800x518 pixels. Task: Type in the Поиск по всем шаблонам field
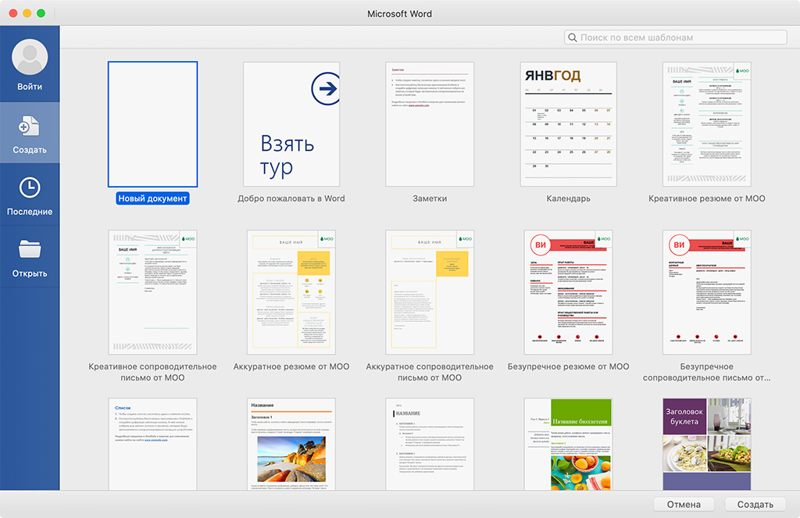(x=680, y=38)
